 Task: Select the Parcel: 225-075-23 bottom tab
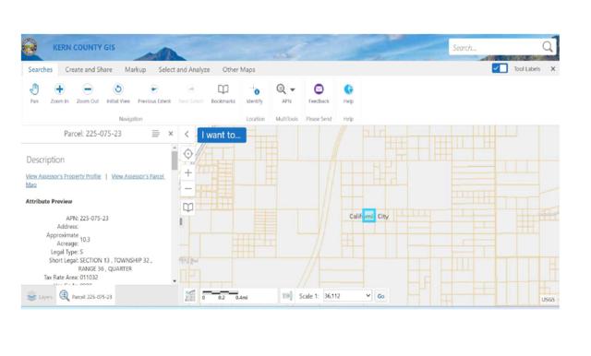coord(86,297)
